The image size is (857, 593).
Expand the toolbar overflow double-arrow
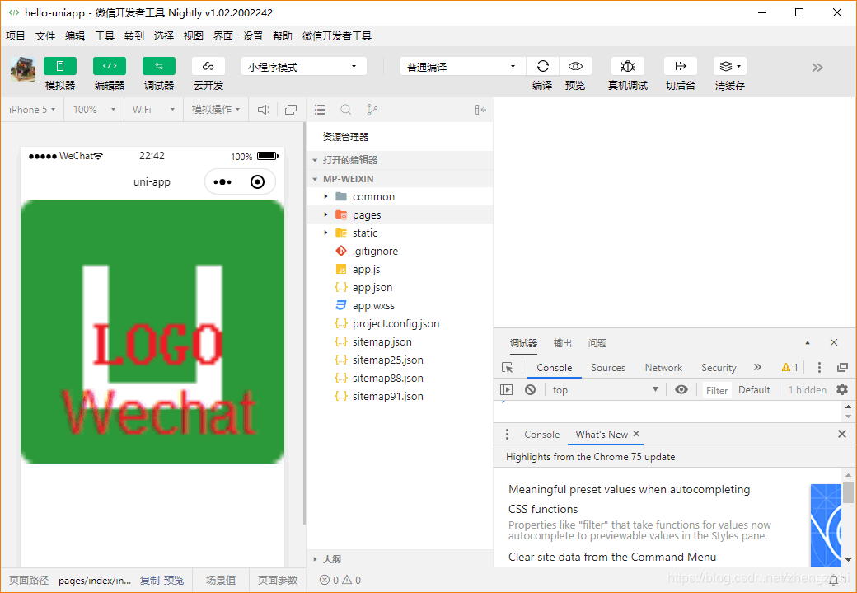pos(817,68)
